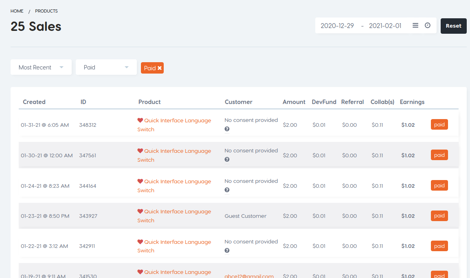Screen dimensions: 470x278
Task: Click date 01-23-21 @ 8:50 PM
Action: coord(45,216)
